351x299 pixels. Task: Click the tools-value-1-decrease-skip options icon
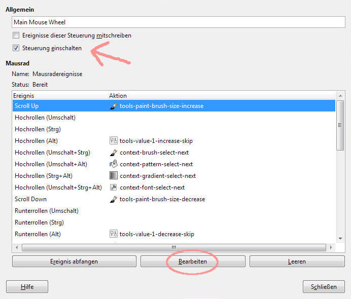[x=114, y=234]
